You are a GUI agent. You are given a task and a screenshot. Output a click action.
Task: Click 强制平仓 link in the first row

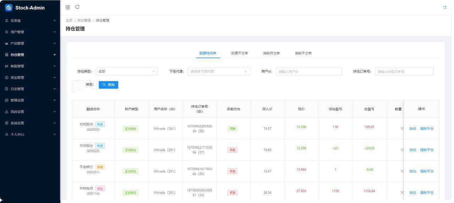(427, 128)
